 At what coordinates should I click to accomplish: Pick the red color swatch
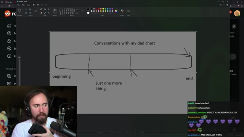(x=98, y=9)
